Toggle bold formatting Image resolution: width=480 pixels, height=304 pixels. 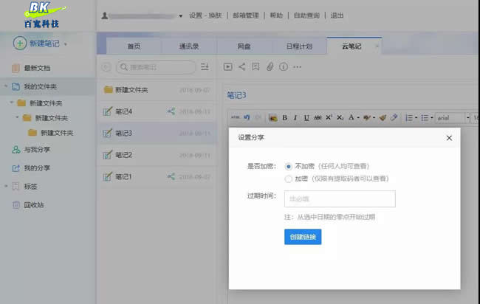point(285,118)
